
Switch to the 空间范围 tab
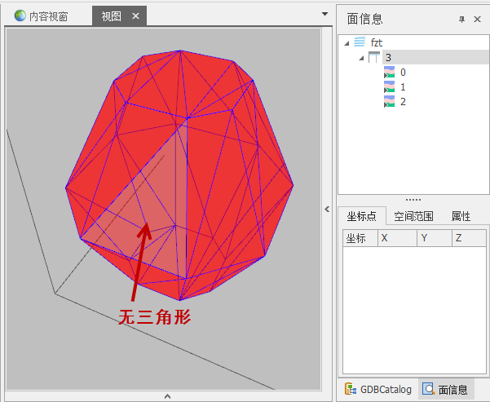413,216
